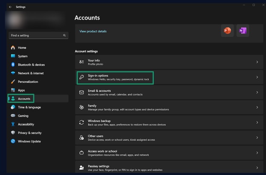Image resolution: width=266 pixels, height=175 pixels.
Task: Click the Access work or school briefcase icon
Action: pyautogui.click(x=81, y=152)
